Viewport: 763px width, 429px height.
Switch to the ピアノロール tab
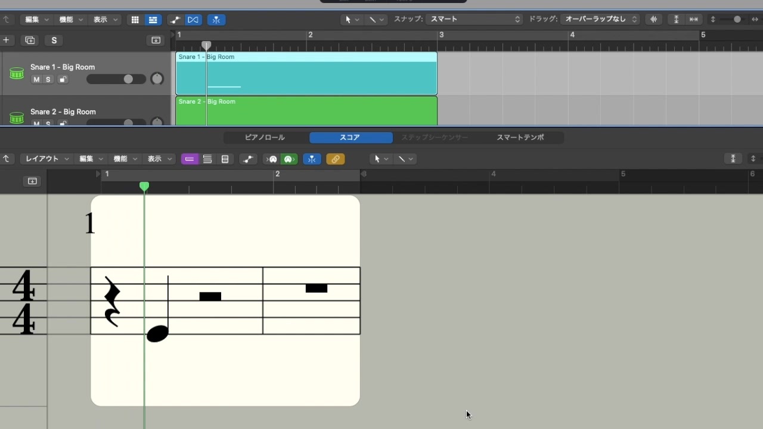[265, 138]
